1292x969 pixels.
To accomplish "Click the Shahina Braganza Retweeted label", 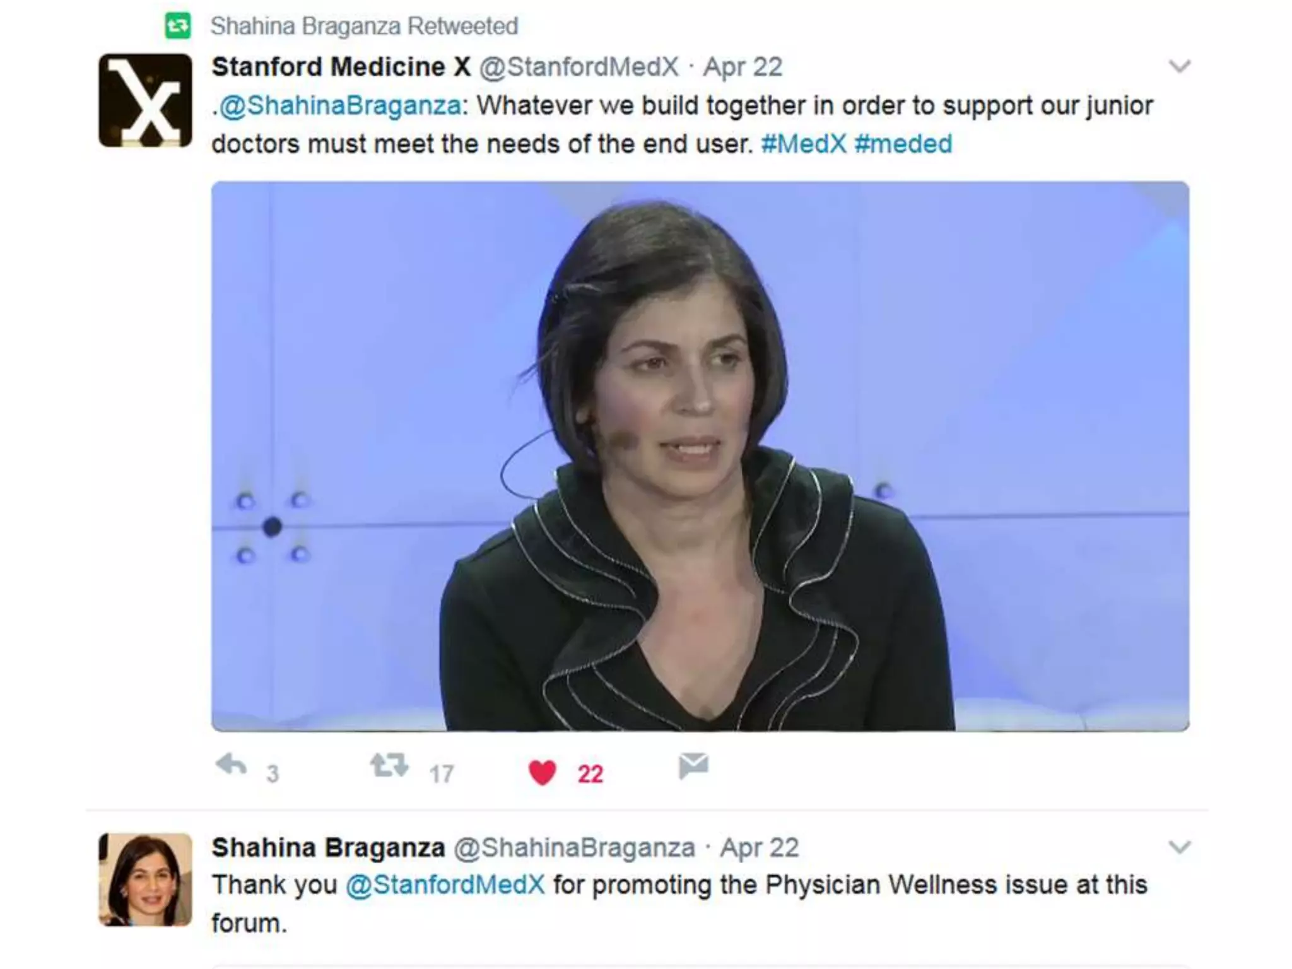I will (x=364, y=26).
